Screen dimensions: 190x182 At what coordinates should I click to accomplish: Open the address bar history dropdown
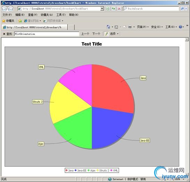tap(102, 9)
